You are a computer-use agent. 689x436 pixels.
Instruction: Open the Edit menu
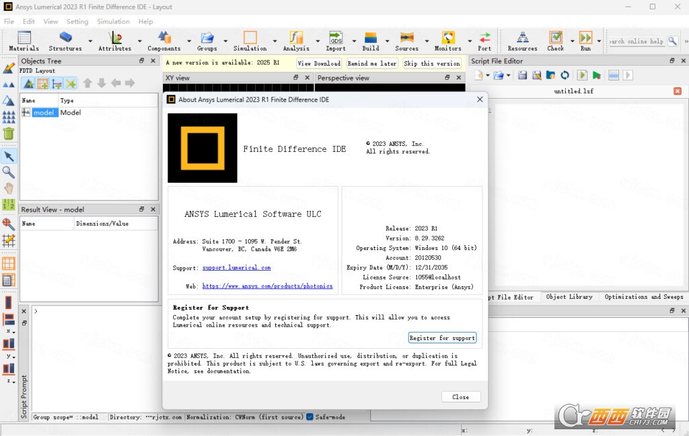(x=28, y=21)
